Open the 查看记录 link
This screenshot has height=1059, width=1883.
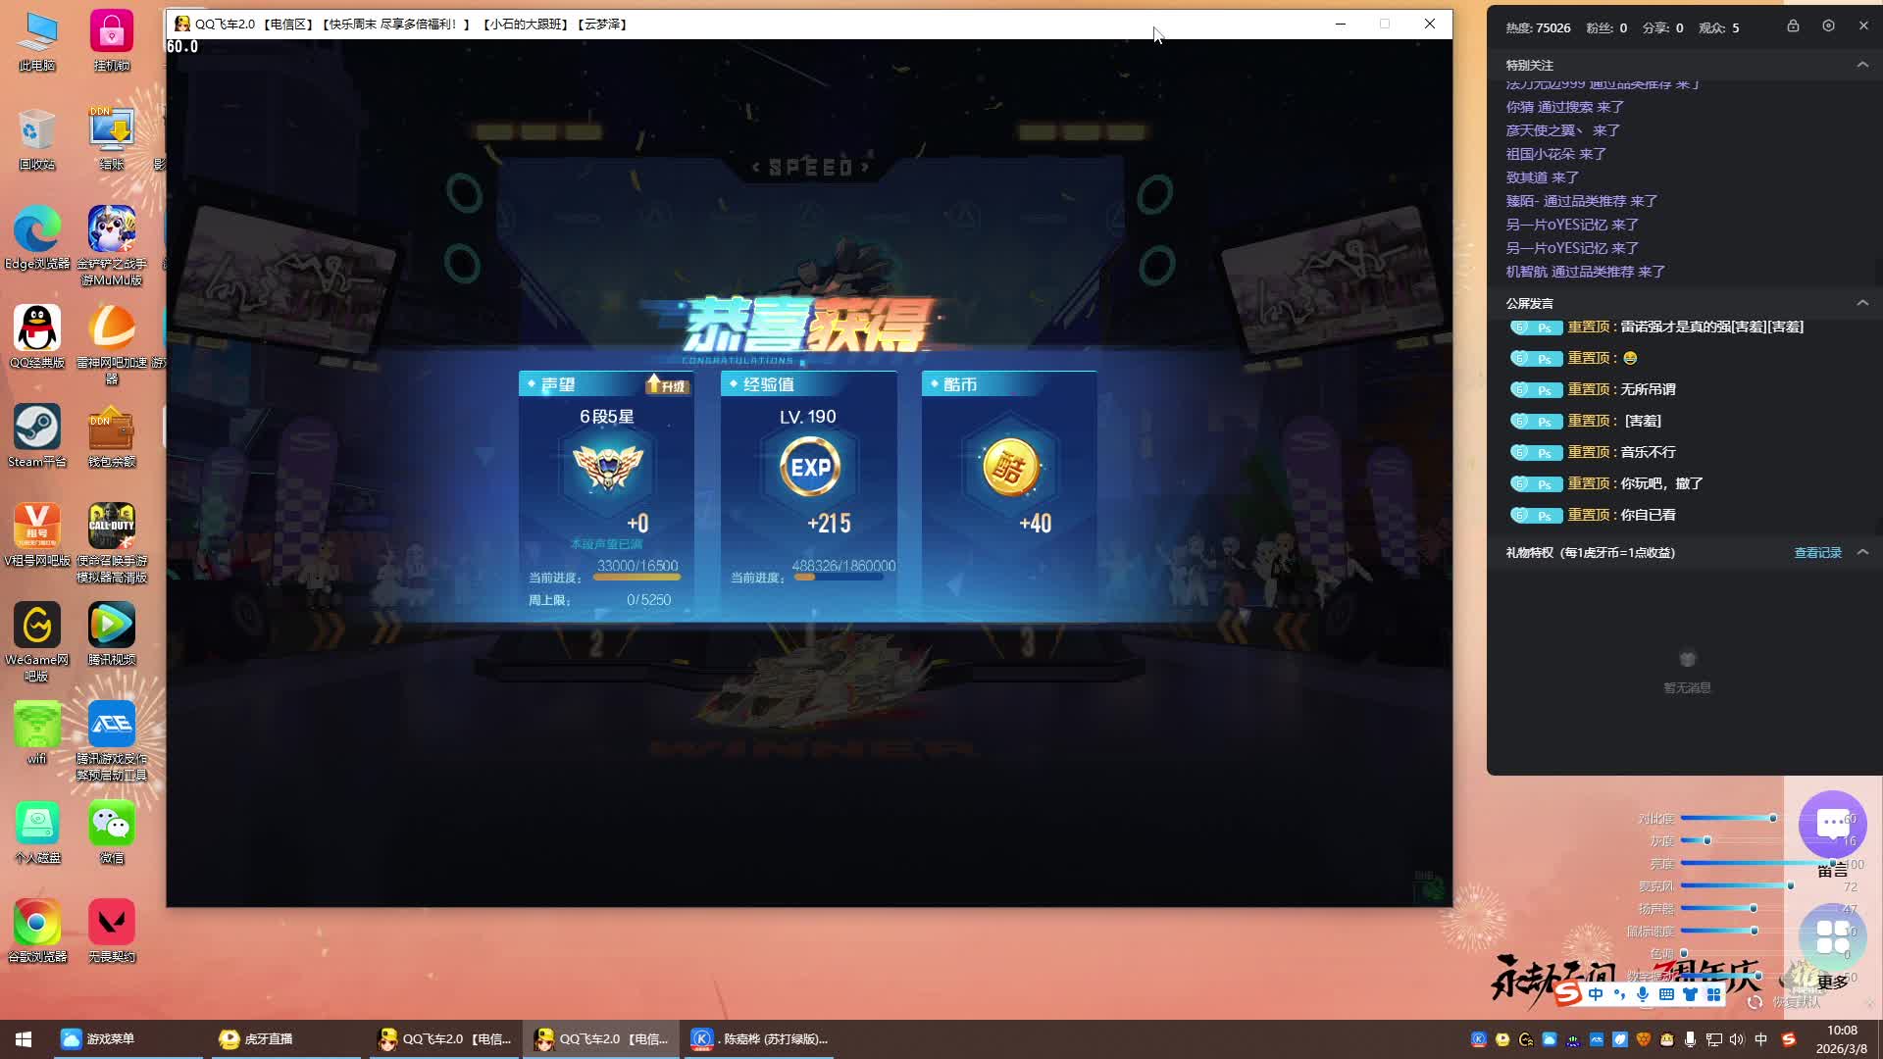click(x=1817, y=553)
